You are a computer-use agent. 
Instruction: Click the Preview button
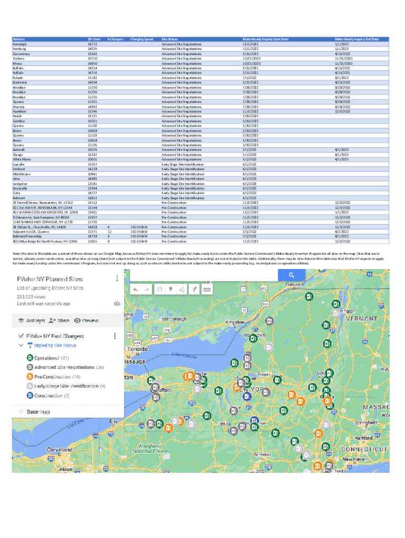click(x=86, y=320)
